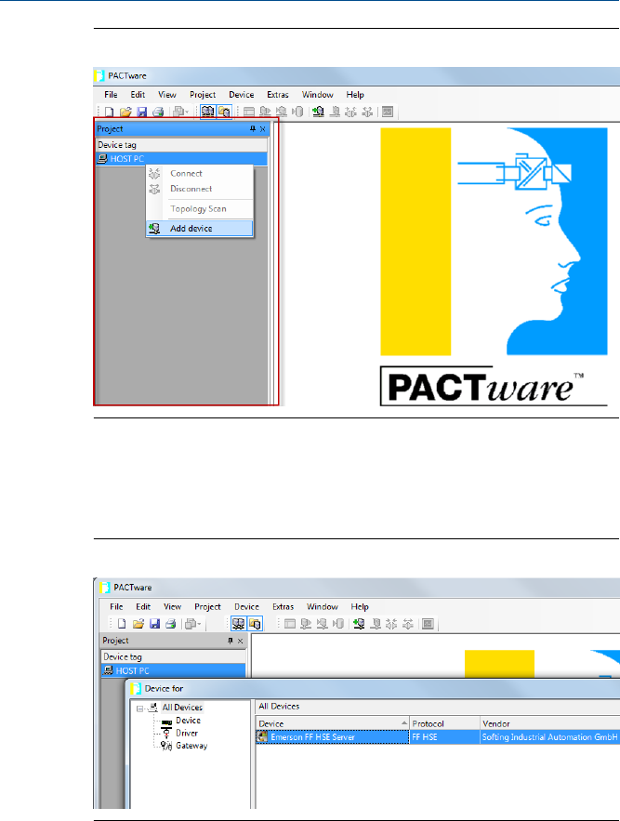The width and height of the screenshot is (620, 821).
Task: Click Store to device icon in context-menu window
Action: pyautogui.click(x=282, y=112)
